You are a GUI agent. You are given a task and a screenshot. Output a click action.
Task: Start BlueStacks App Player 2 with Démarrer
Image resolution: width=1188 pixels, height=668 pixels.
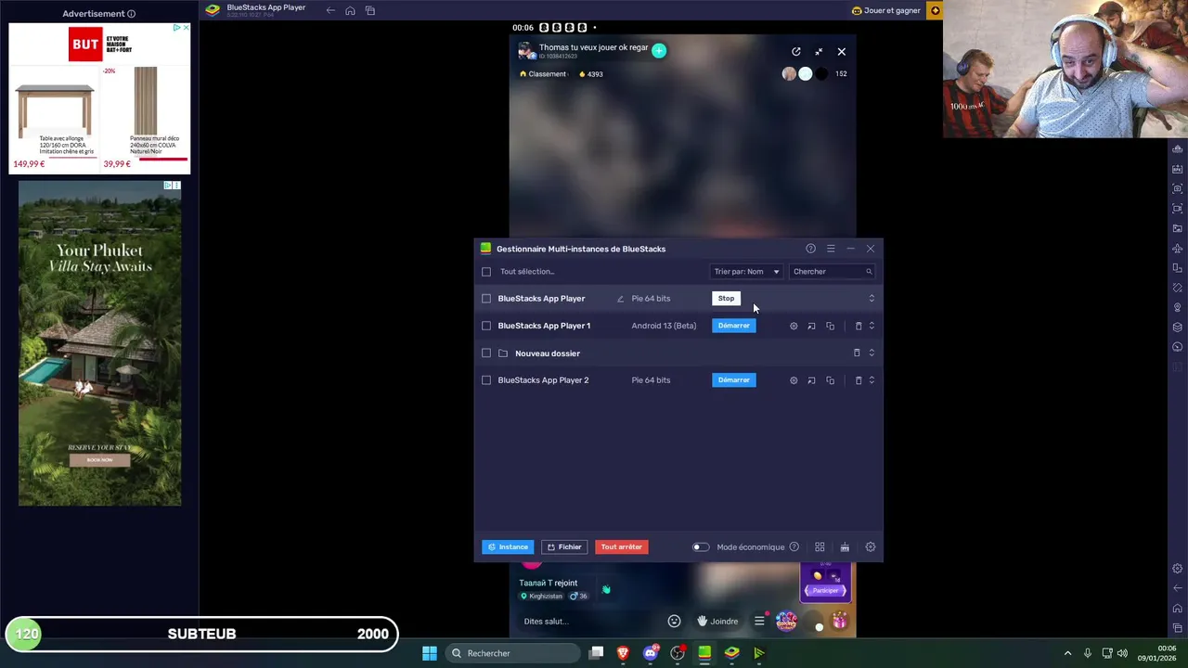pyautogui.click(x=734, y=380)
